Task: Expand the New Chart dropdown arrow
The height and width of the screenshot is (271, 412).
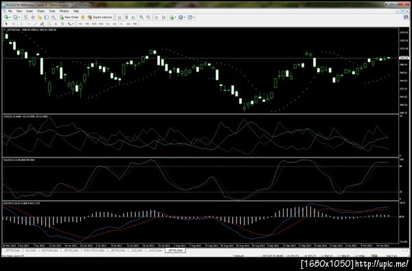Action: 10,17
